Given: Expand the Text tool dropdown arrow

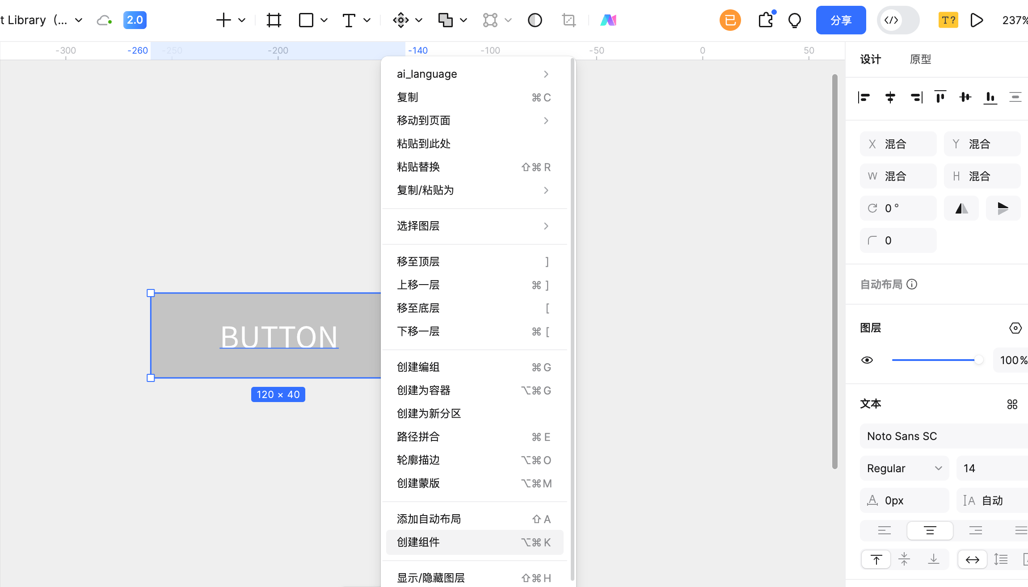Looking at the screenshot, I should [x=367, y=20].
